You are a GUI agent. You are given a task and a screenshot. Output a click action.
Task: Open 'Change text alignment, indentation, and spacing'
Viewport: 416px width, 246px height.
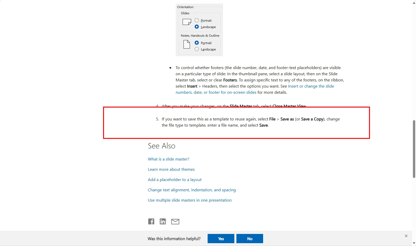(192, 190)
